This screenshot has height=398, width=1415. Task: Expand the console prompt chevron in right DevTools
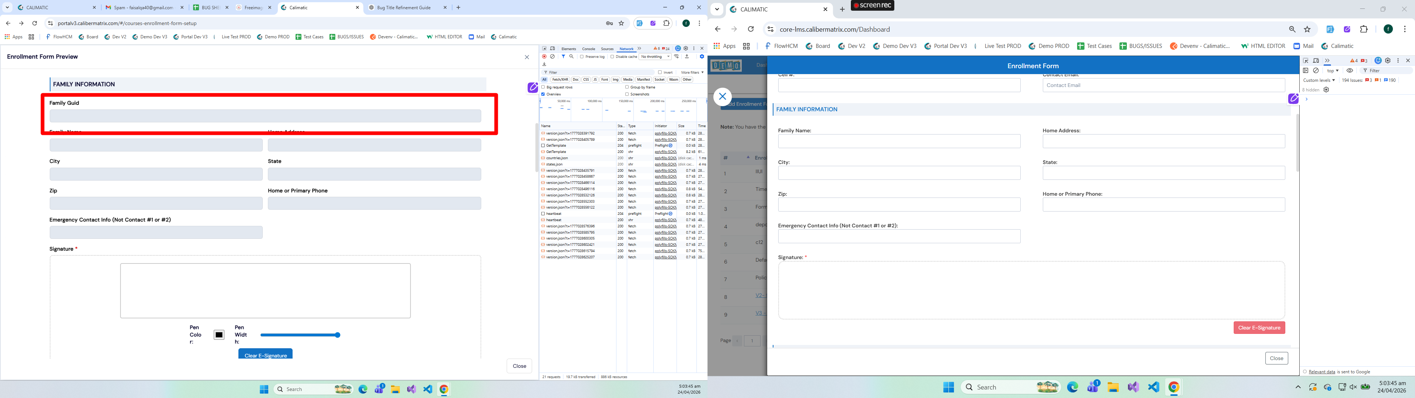1307,99
